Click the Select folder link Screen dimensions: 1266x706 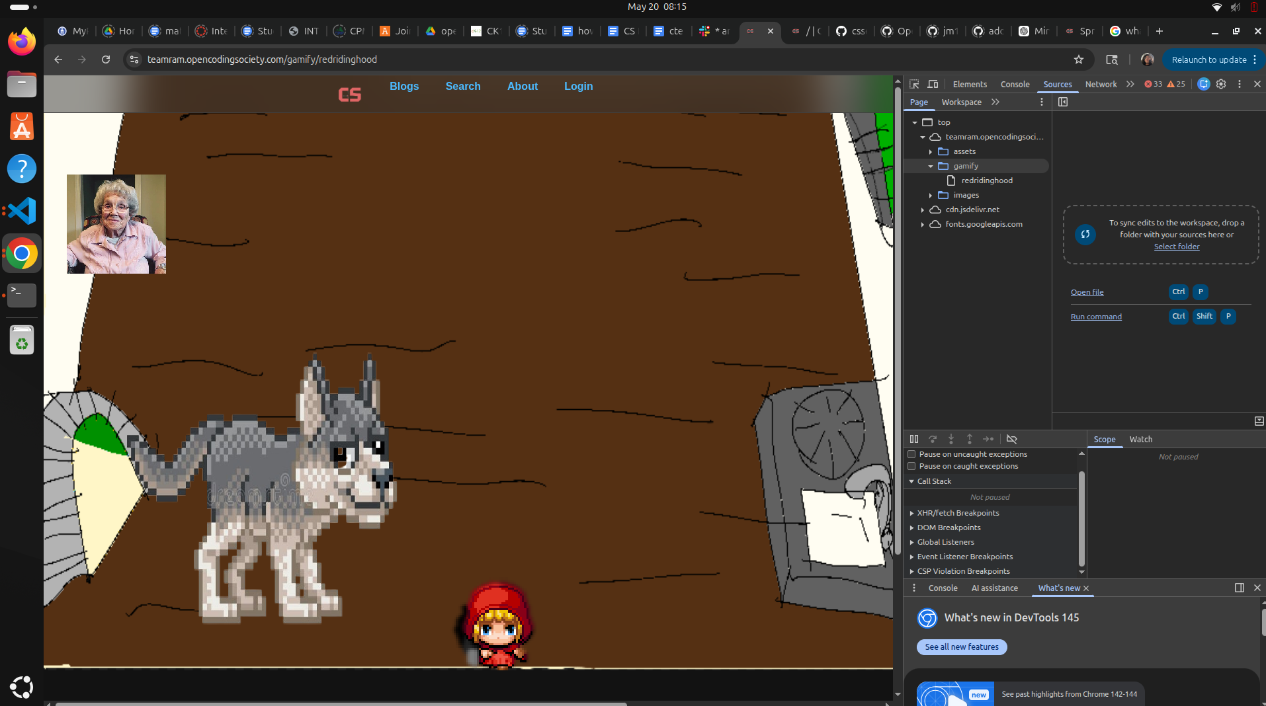click(1176, 247)
